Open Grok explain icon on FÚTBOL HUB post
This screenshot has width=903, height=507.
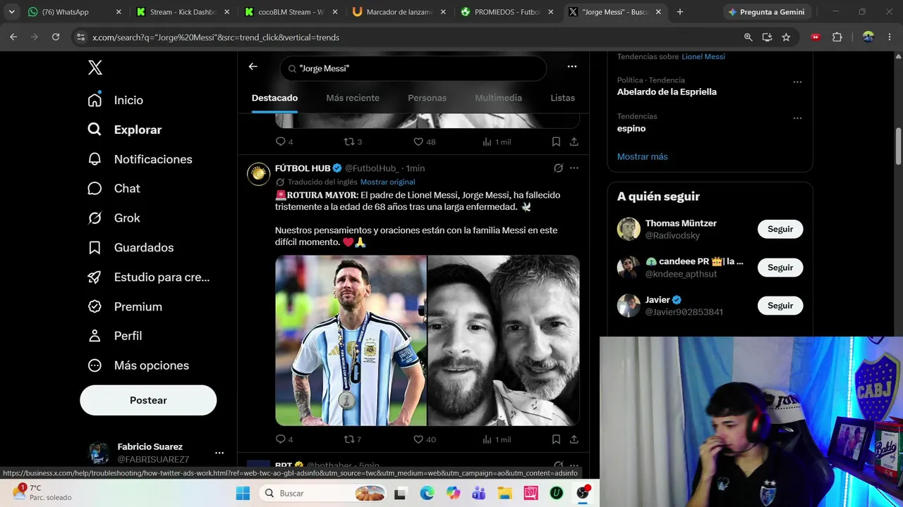pos(558,168)
